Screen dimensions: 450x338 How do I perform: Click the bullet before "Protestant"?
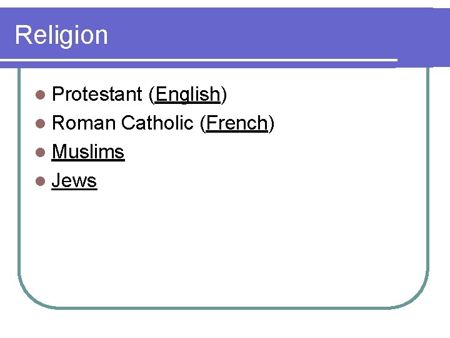pyautogui.click(x=41, y=95)
